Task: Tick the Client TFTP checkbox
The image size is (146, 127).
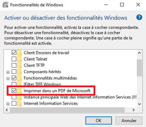Action: tap(14, 65)
